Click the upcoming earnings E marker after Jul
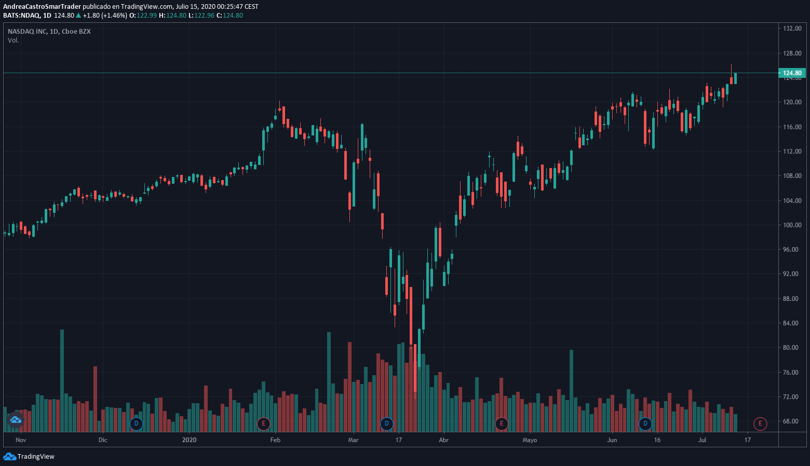 coord(760,423)
